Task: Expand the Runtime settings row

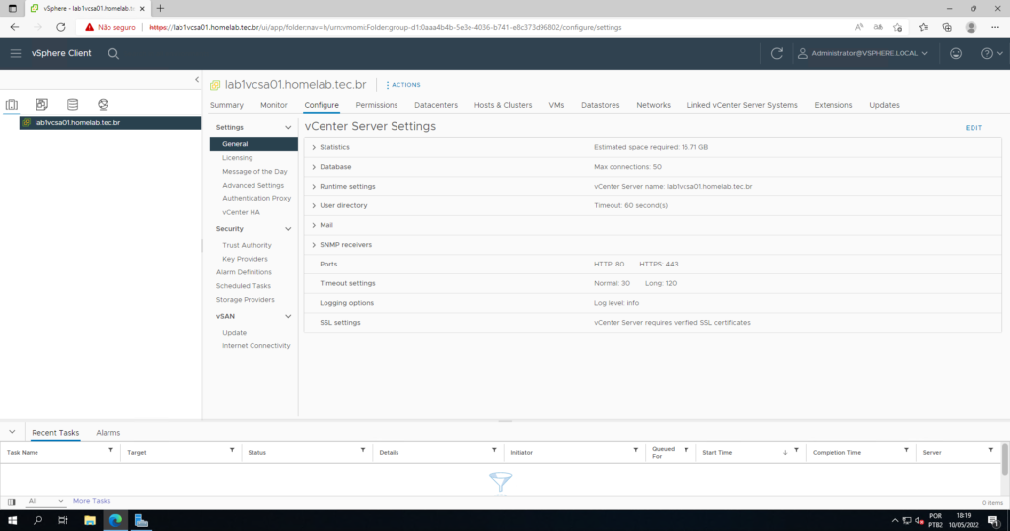Action: (x=314, y=187)
